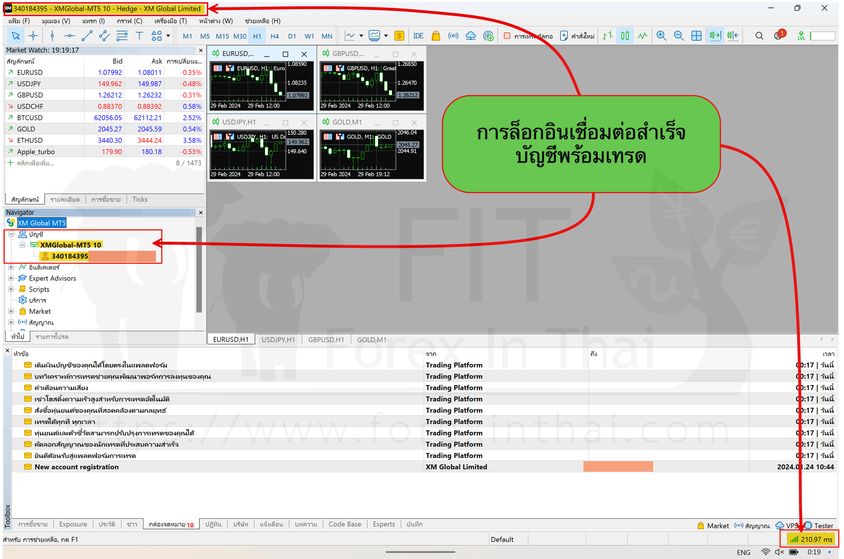Activate the crosshair tool
The height and width of the screenshot is (559, 844).
tap(33, 36)
